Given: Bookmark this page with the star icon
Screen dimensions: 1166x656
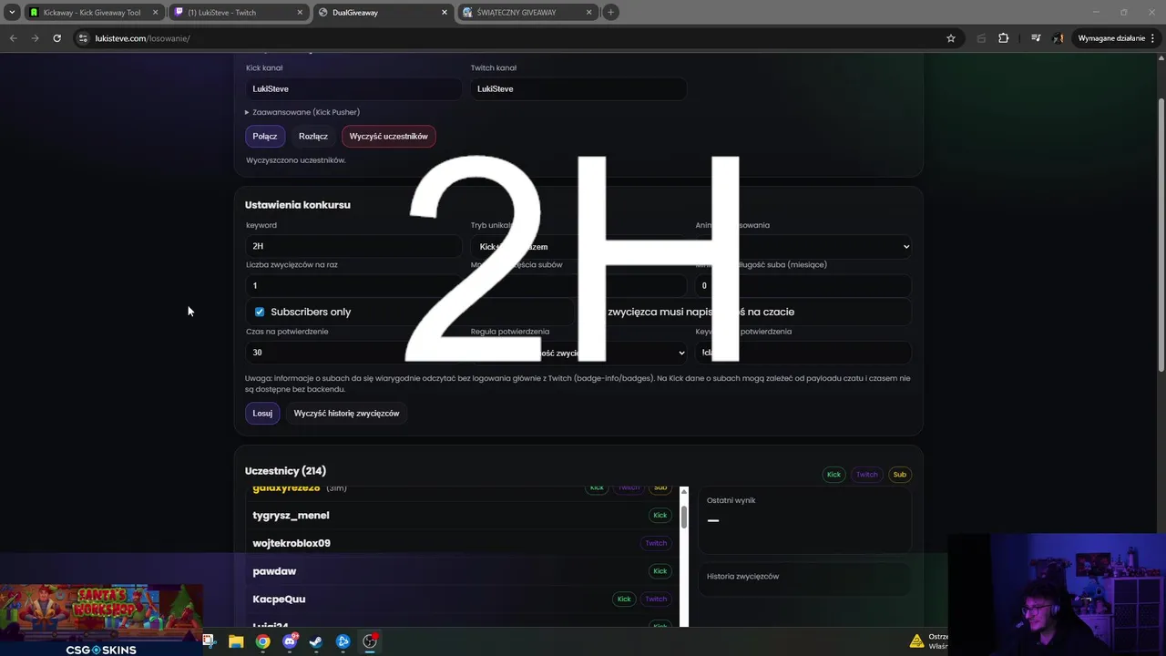Looking at the screenshot, I should pos(951,38).
